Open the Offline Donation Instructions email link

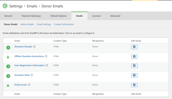(x=29, y=56)
